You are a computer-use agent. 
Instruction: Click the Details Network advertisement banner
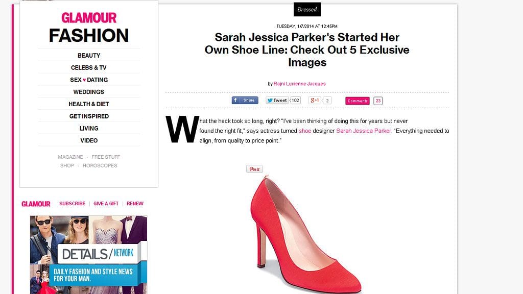click(x=89, y=255)
